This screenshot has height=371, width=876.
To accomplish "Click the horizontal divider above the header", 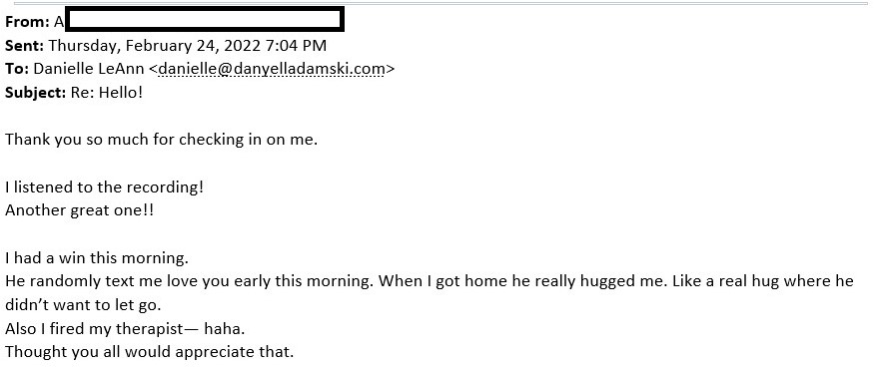I will [x=440, y=3].
